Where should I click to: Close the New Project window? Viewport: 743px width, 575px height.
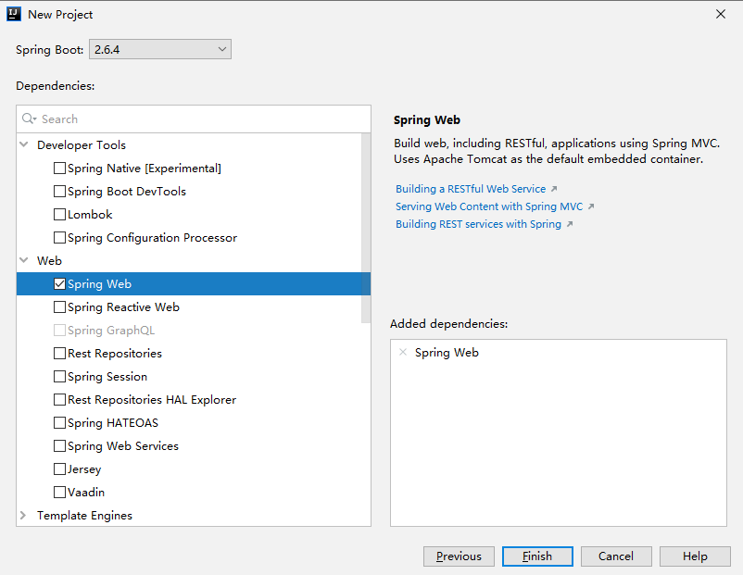pos(721,14)
